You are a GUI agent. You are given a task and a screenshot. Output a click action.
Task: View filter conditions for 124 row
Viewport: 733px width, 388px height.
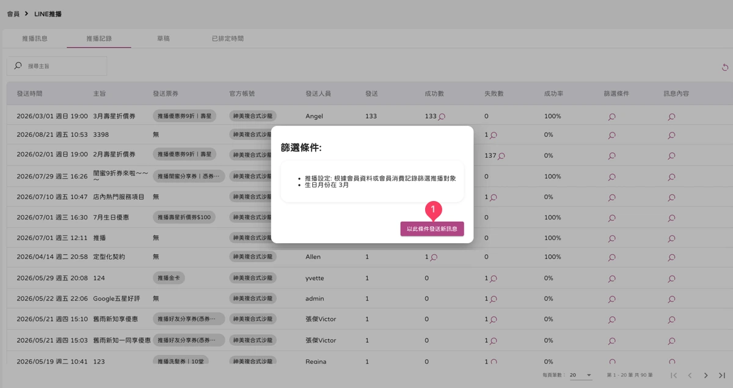[611, 279]
